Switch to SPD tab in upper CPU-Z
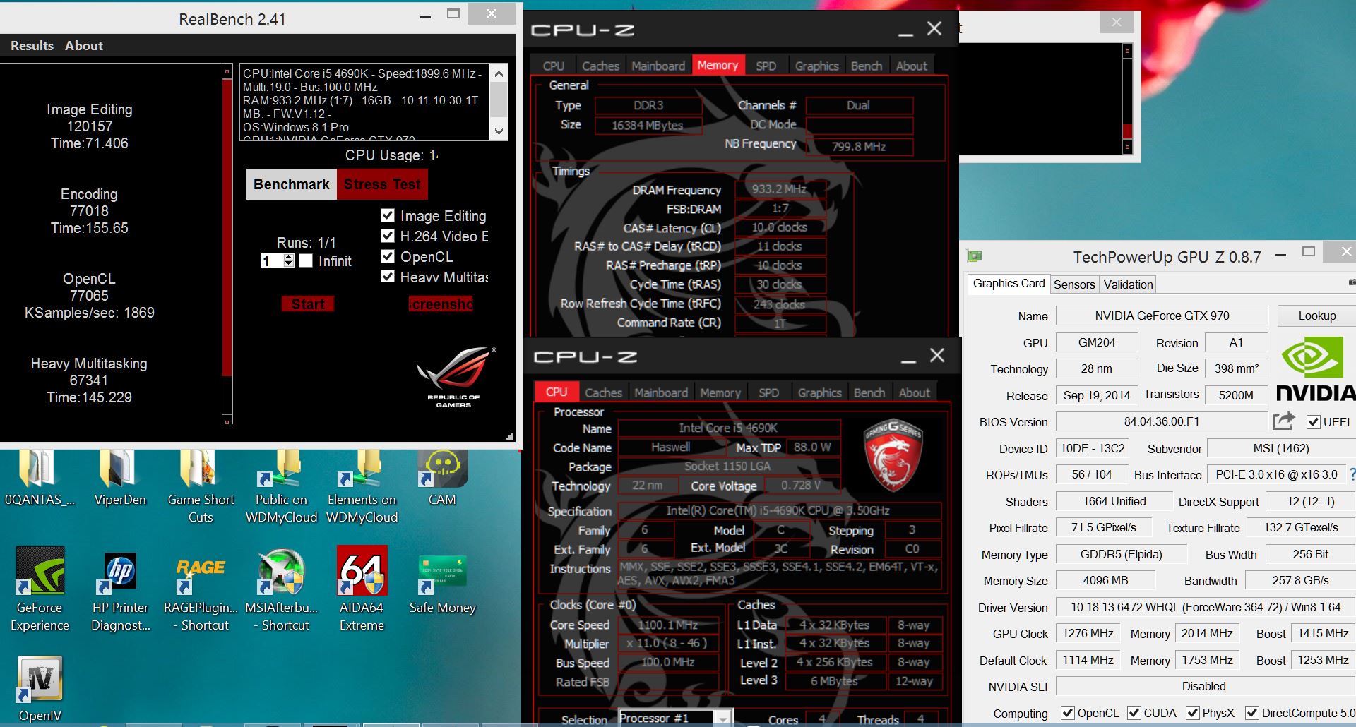Image resolution: width=1356 pixels, height=727 pixels. 766,66
